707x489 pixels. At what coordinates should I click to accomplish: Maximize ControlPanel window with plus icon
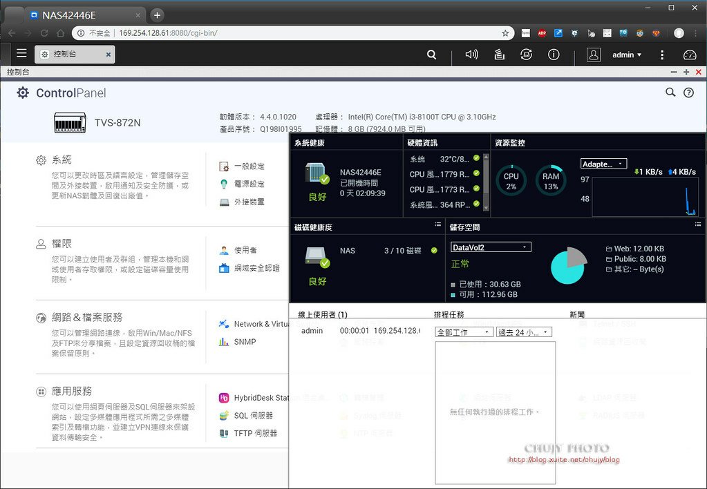686,72
